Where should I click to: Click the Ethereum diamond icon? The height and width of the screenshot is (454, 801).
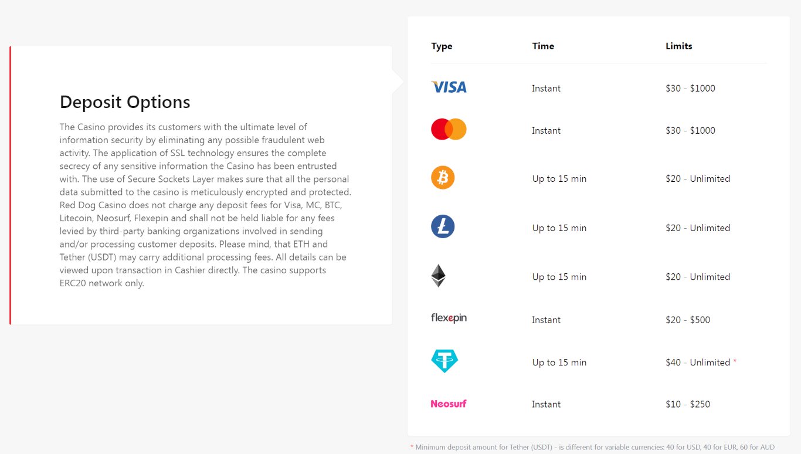[439, 276]
